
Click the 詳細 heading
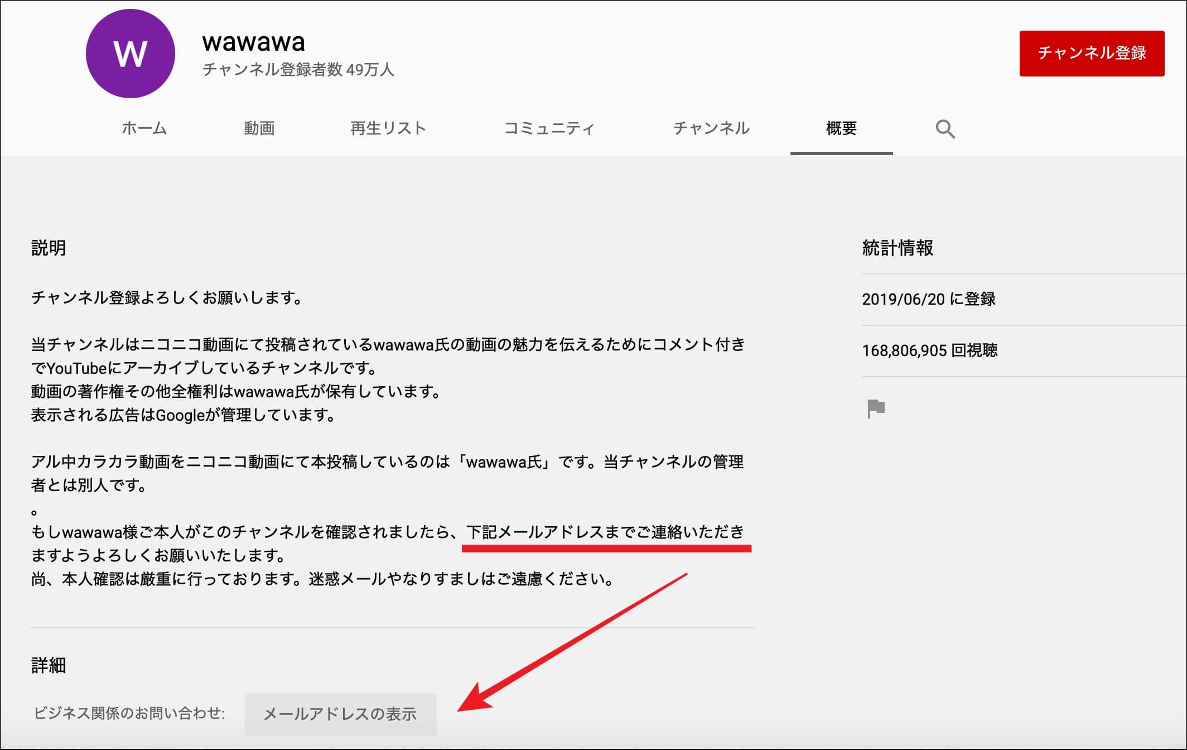pos(49,665)
